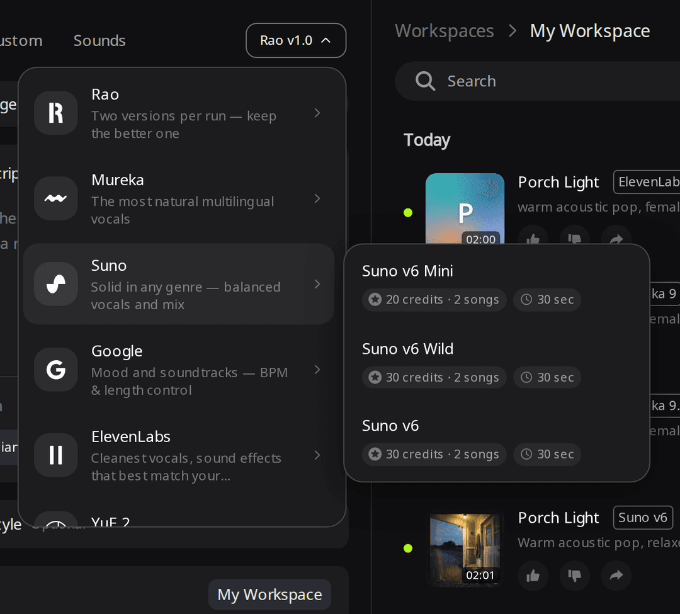The width and height of the screenshot is (680, 614).
Task: Focus the Search input field
Action: click(538, 81)
